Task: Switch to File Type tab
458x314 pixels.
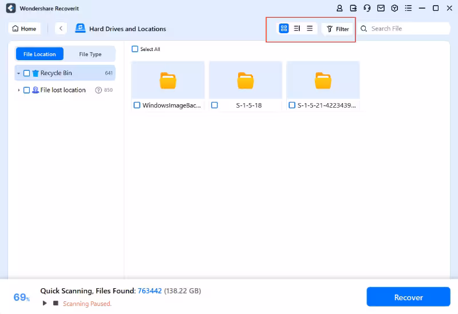Action: tap(90, 54)
